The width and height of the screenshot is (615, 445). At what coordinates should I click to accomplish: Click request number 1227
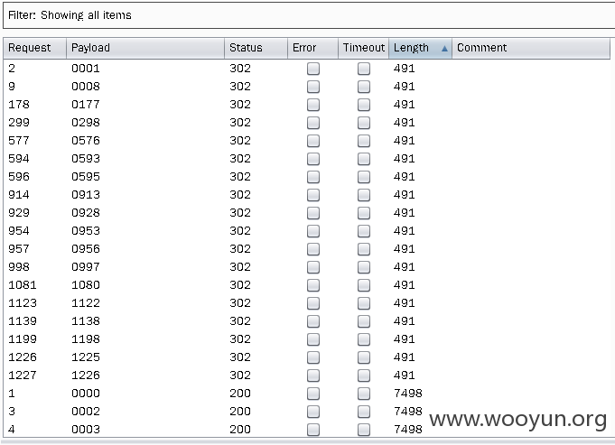pos(23,375)
